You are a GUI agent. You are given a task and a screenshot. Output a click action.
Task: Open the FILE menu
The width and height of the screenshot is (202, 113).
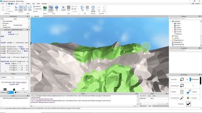click(3, 3)
